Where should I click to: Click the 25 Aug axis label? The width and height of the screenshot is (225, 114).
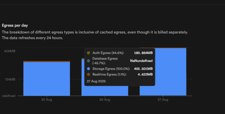click(x=47, y=100)
